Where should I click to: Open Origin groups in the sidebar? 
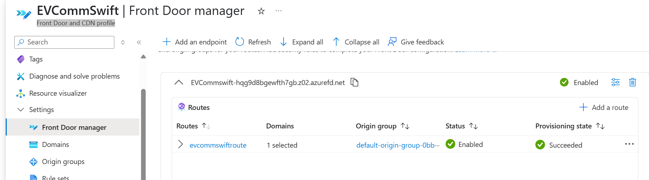(x=63, y=162)
